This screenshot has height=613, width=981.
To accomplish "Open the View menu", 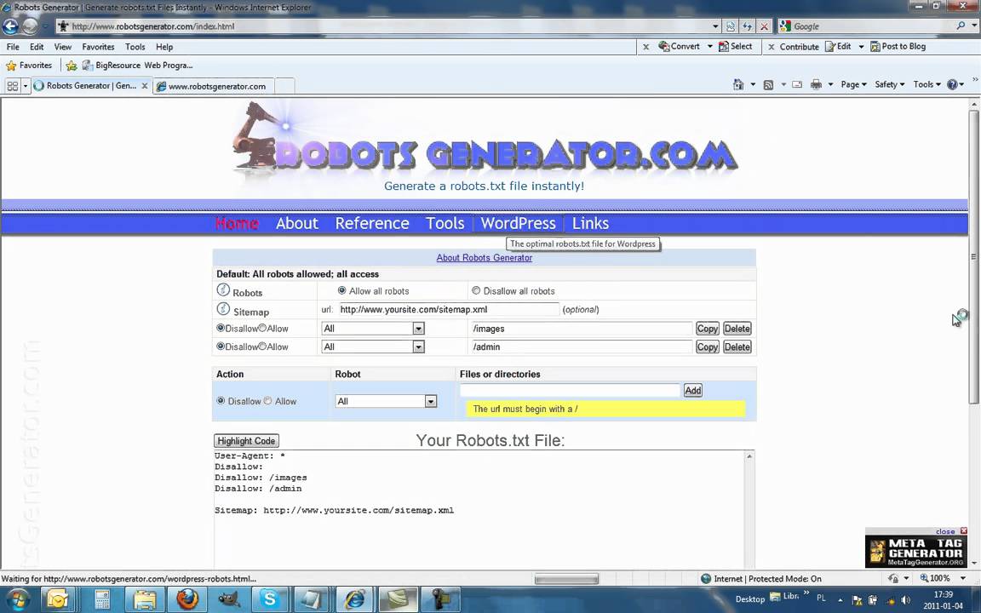I will pyautogui.click(x=62, y=47).
